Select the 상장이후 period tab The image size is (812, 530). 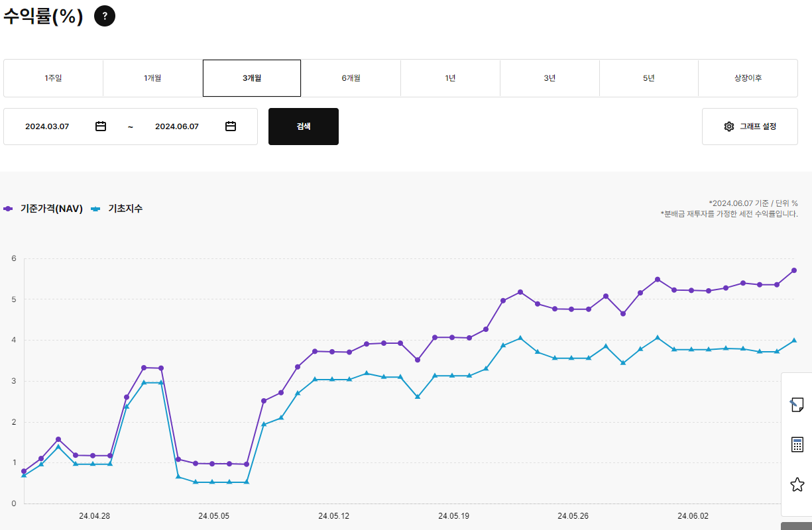[748, 78]
